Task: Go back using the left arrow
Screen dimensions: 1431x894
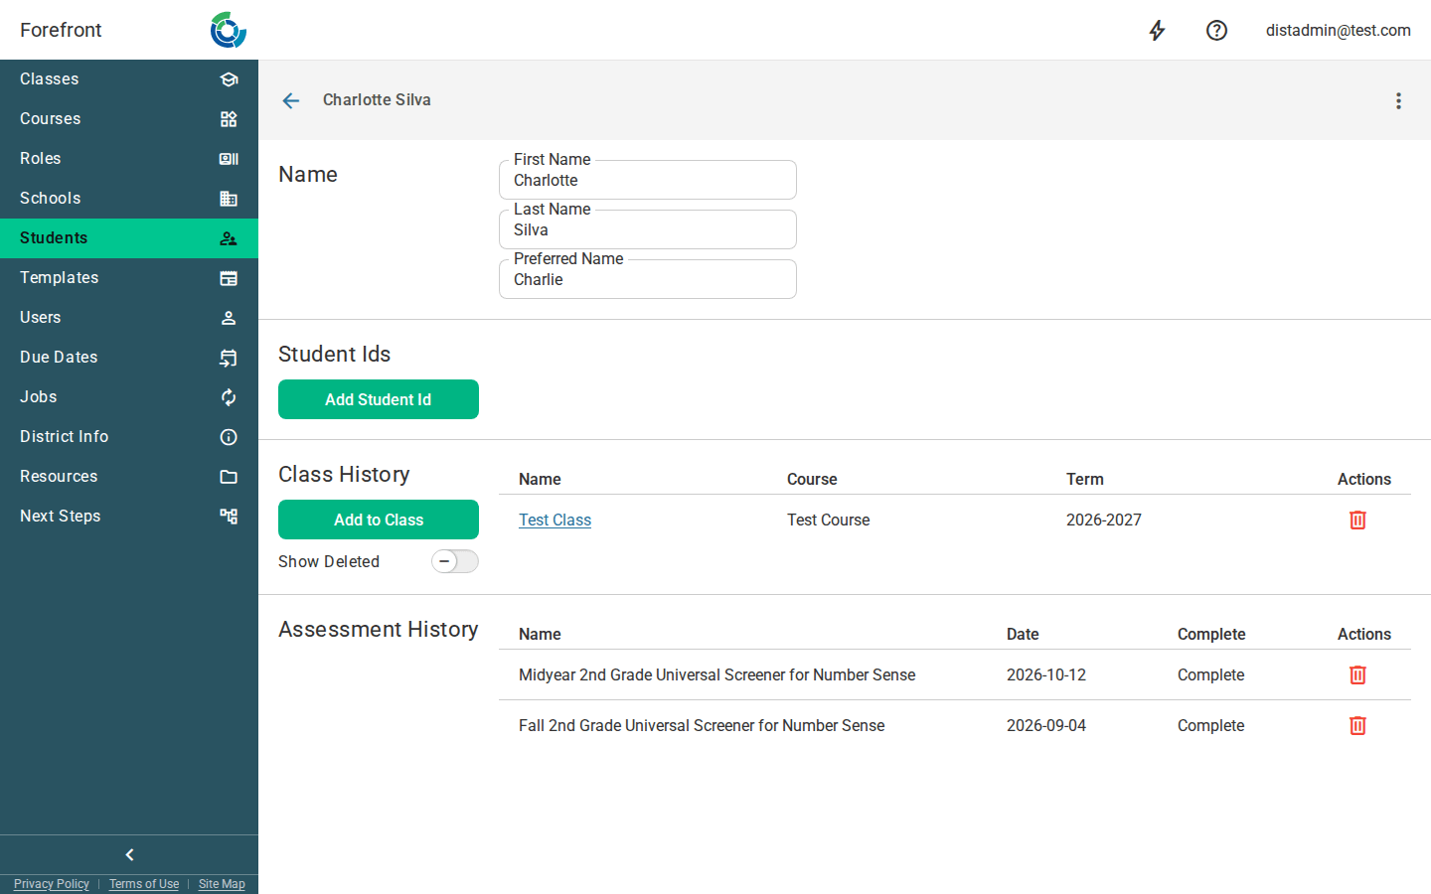Action: pos(291,100)
